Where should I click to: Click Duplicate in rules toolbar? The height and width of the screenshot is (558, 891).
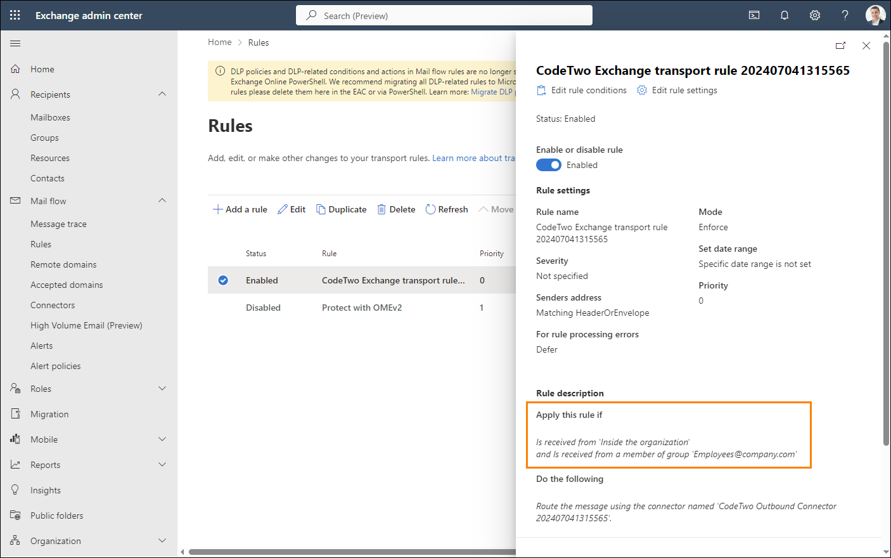[341, 209]
